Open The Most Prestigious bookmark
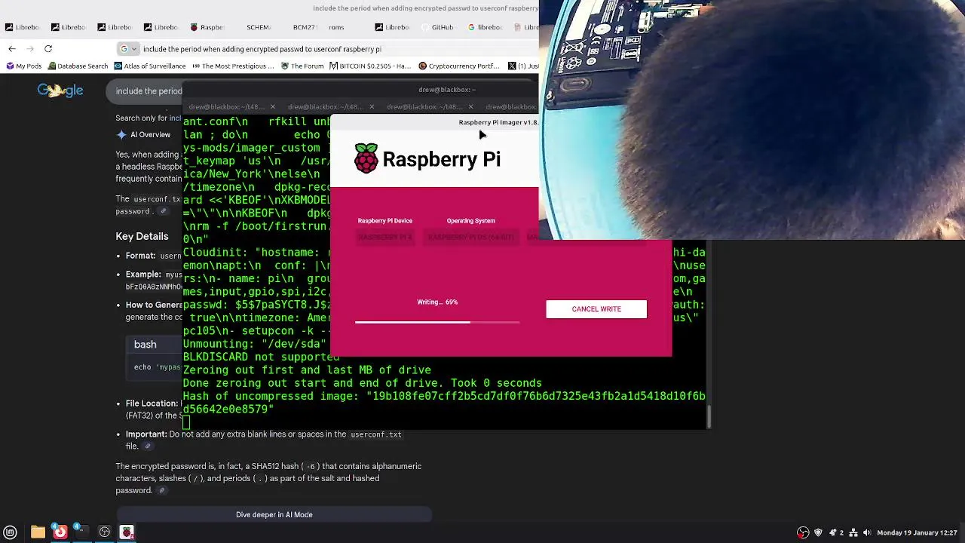Screen dimensions: 965x543 (232, 66)
